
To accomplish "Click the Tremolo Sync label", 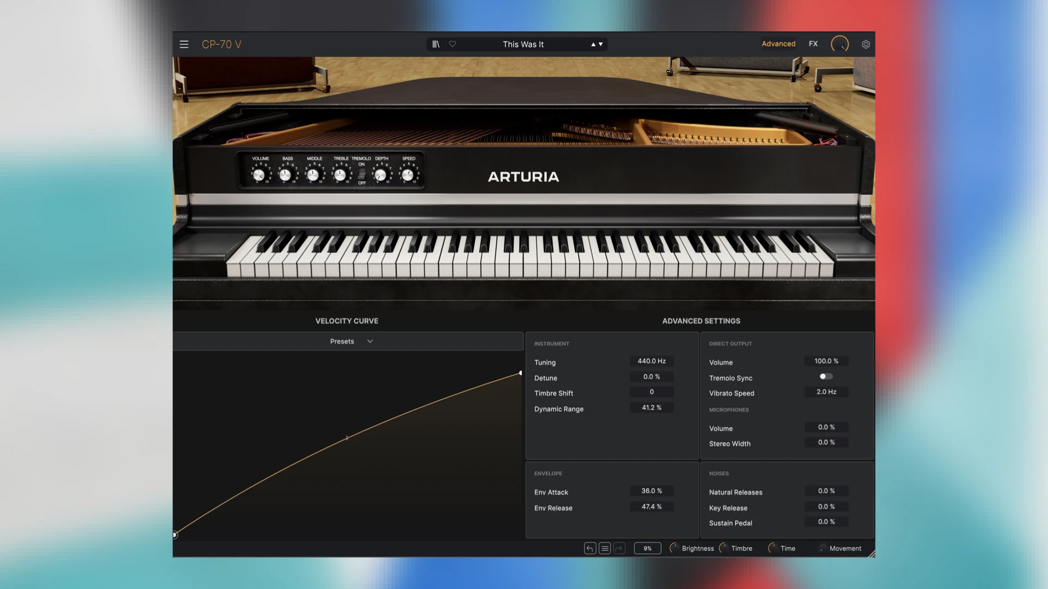I will click(x=730, y=378).
